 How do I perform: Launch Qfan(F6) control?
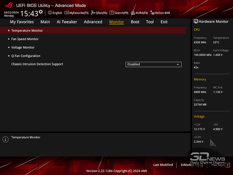pos(99,13)
